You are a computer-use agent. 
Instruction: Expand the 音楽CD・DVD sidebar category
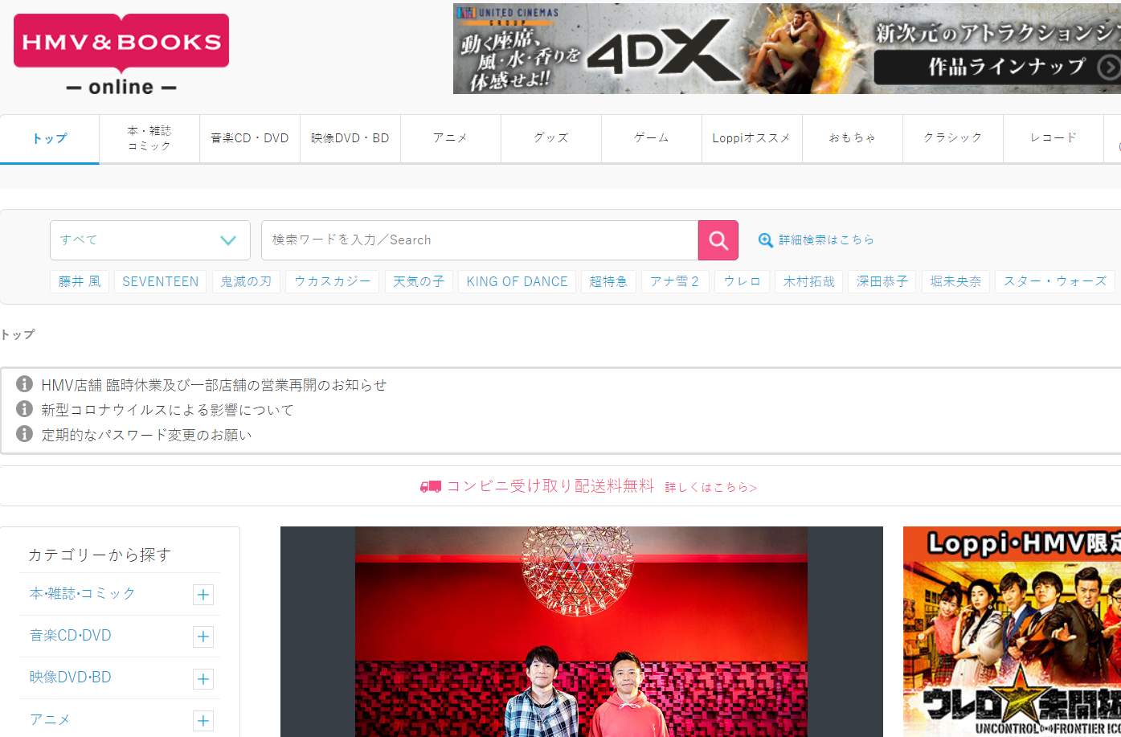pyautogui.click(x=203, y=637)
